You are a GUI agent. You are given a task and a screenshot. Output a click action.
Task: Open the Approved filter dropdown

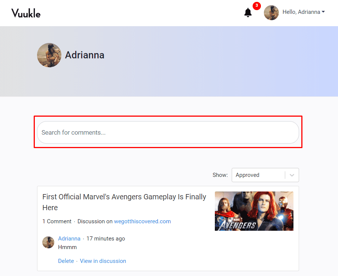point(258,175)
